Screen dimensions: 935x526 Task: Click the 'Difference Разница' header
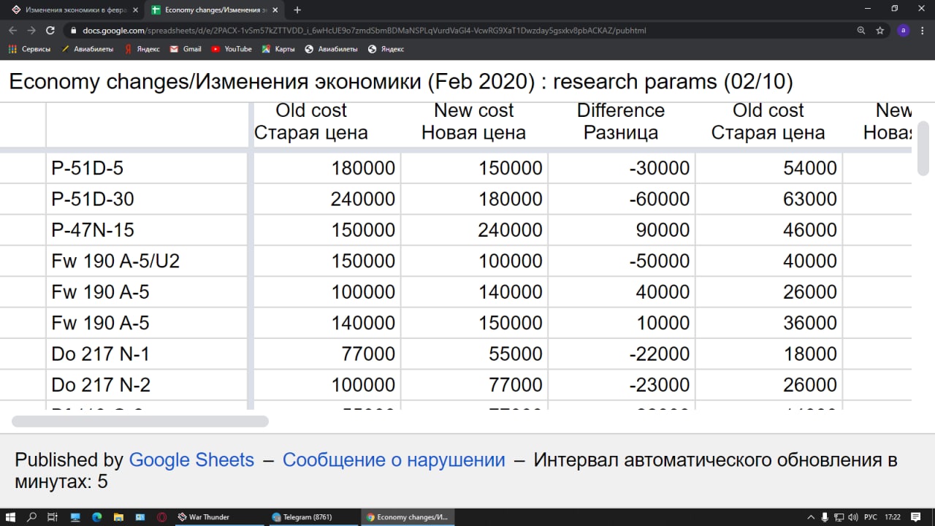click(x=621, y=121)
